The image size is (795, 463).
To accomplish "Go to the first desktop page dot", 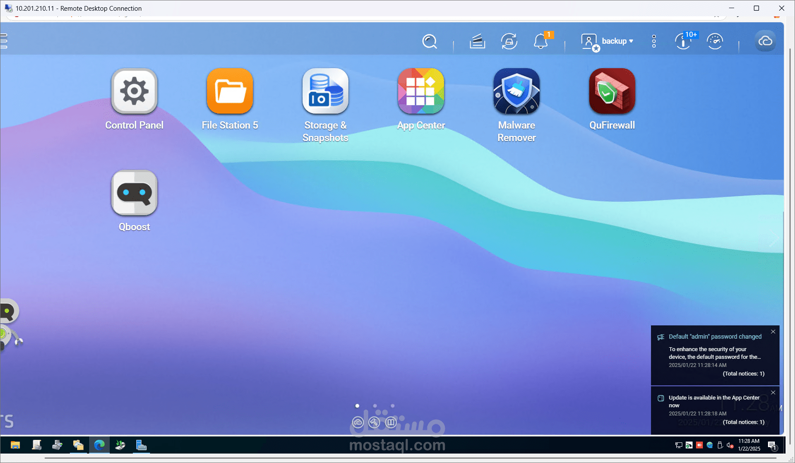I will pos(357,406).
